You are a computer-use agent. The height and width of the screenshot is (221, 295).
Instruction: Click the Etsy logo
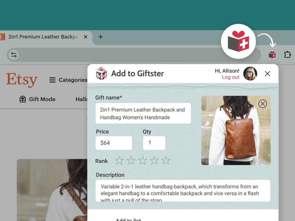coord(22,80)
